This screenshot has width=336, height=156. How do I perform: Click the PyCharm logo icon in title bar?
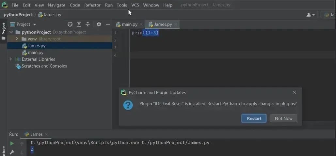(x=5, y=5)
